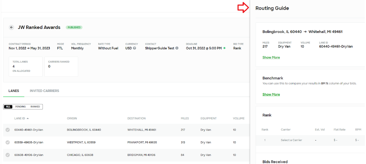
Task: Click WHITEHALL, MI 49461 destination cell
Action: point(142,130)
